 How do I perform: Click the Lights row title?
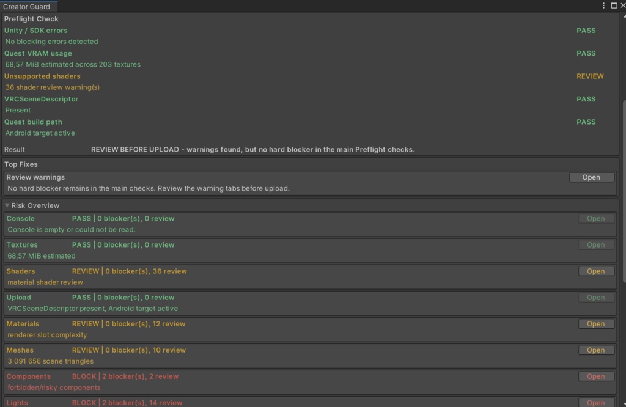click(17, 403)
